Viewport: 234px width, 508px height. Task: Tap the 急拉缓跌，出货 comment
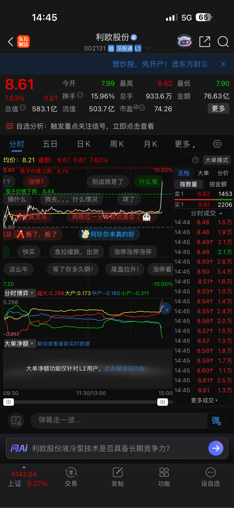(76, 252)
